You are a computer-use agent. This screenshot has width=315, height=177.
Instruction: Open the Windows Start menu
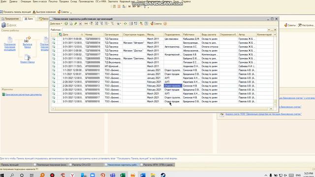[x=2, y=175]
